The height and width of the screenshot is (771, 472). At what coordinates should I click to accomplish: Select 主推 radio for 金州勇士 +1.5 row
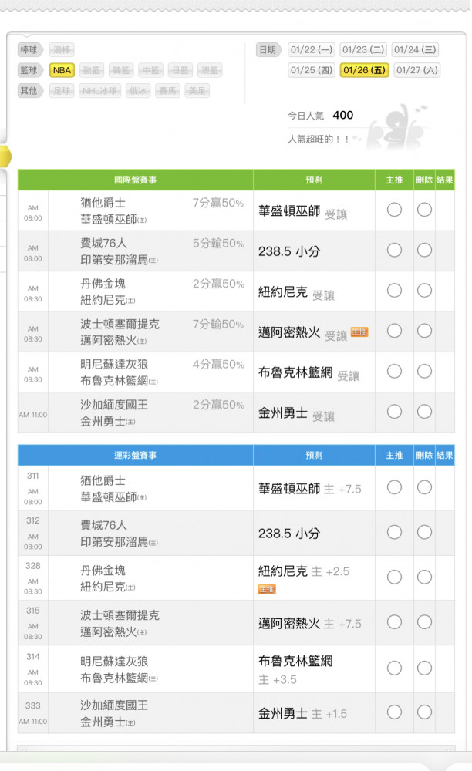394,712
